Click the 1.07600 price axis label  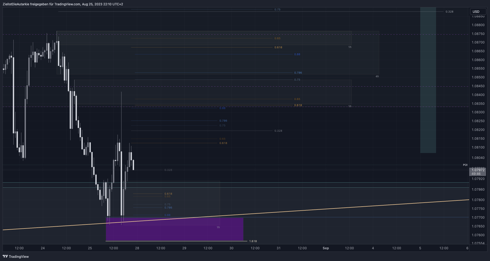pyautogui.click(x=478, y=235)
